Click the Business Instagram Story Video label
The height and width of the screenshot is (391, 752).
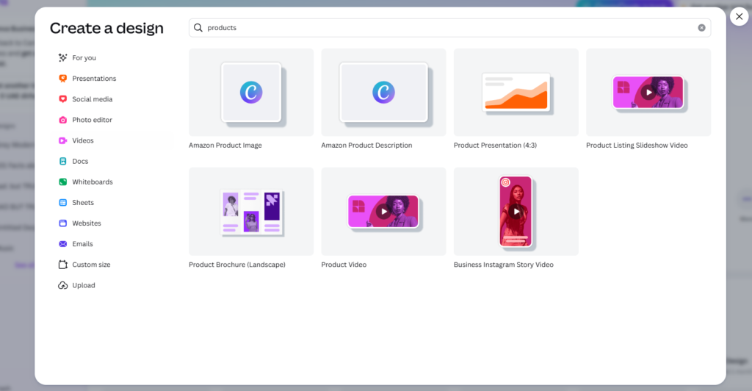[503, 265]
